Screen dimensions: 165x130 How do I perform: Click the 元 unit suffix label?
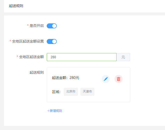123,57
